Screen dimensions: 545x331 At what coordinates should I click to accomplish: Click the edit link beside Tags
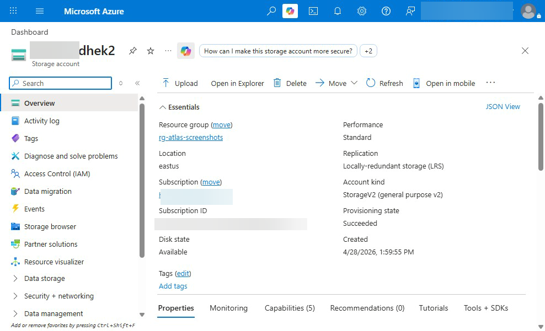point(183,274)
